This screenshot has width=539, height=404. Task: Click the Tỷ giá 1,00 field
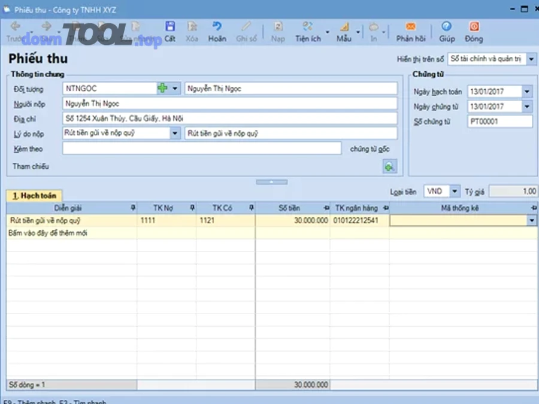pos(513,192)
